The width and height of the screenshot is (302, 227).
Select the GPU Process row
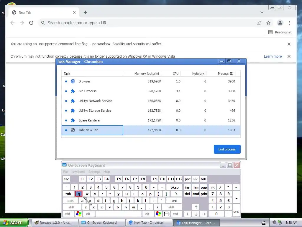coord(151,91)
